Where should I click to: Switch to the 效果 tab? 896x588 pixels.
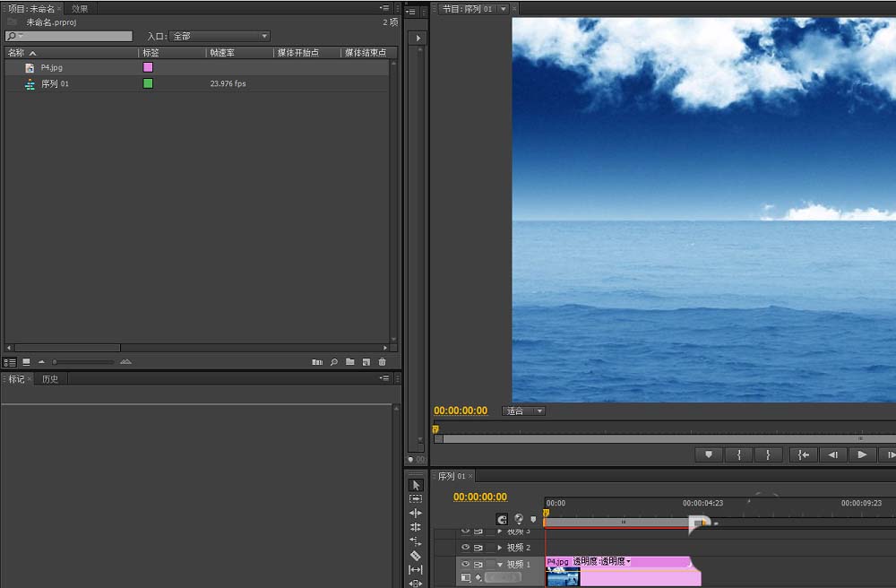pos(80,8)
